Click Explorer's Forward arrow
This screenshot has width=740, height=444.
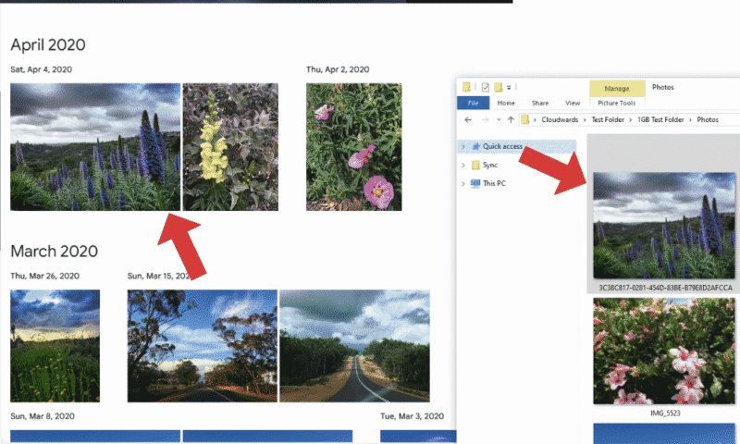tap(485, 120)
